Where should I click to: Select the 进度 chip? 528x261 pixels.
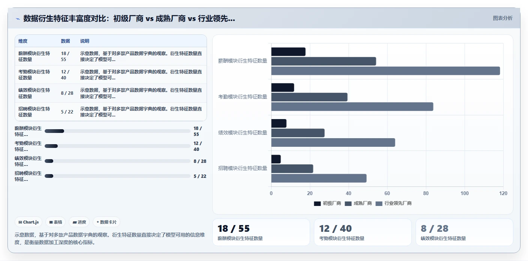click(79, 222)
